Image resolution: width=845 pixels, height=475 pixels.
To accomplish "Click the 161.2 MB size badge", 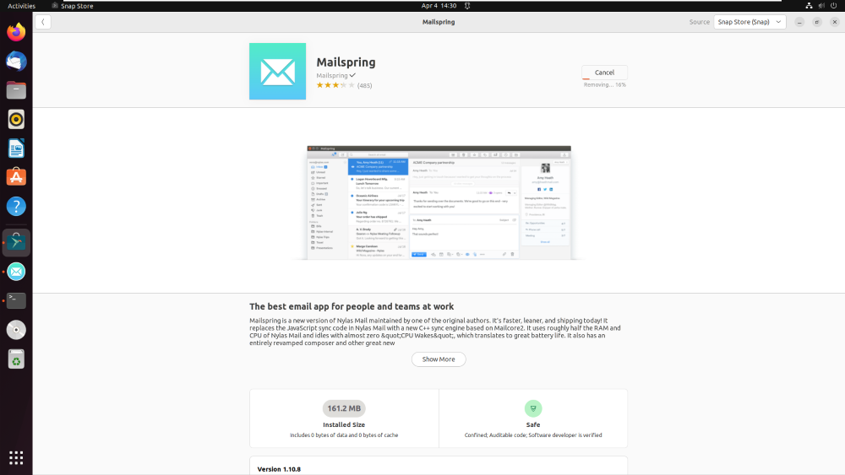I will tap(344, 408).
